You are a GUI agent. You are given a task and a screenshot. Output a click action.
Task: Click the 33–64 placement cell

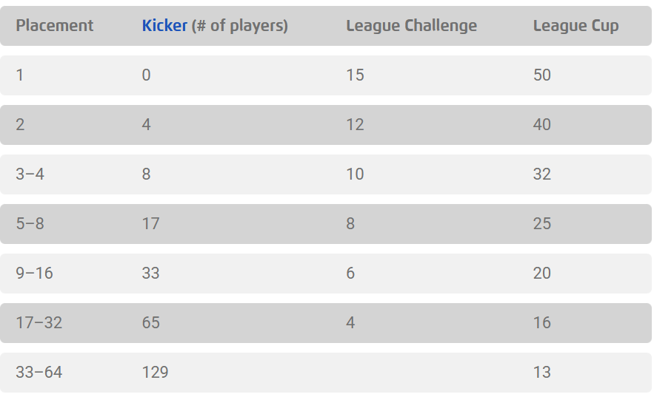click(39, 373)
